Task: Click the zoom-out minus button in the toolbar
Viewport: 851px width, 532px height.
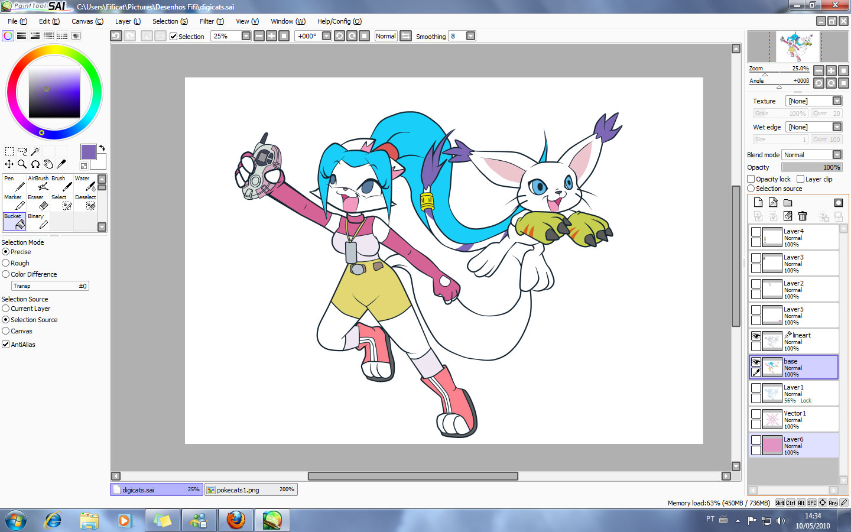Action: pos(259,36)
